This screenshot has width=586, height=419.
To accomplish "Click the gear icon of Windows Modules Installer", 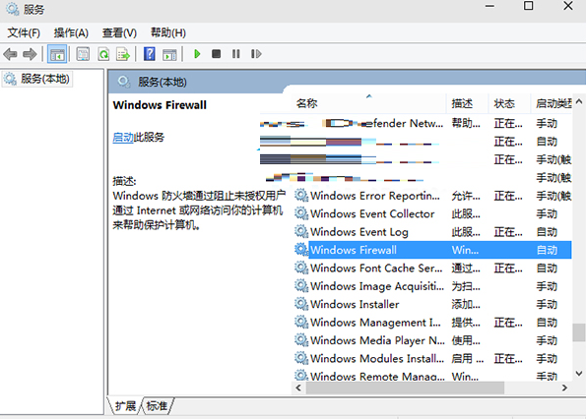I will coord(301,358).
